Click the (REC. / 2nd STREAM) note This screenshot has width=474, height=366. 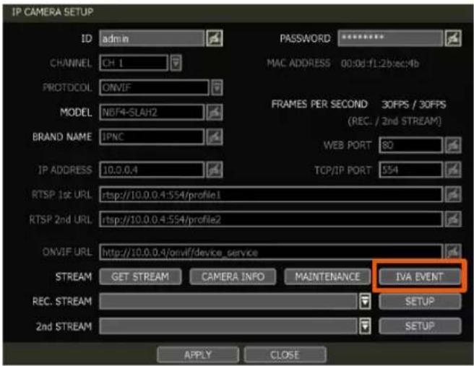coord(395,121)
